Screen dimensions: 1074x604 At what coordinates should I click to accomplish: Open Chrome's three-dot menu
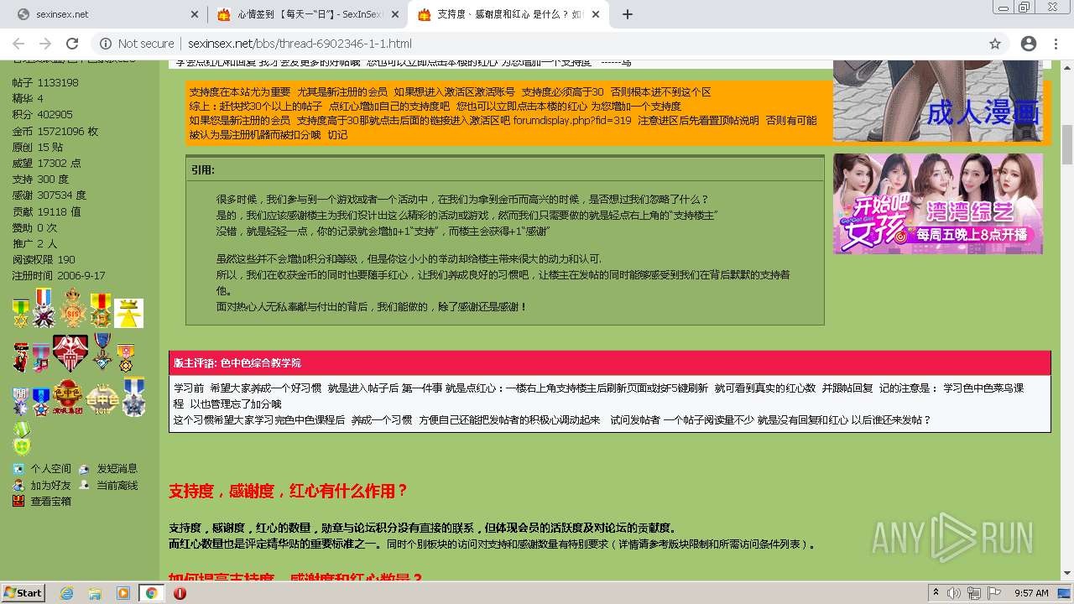pyautogui.click(x=1056, y=44)
